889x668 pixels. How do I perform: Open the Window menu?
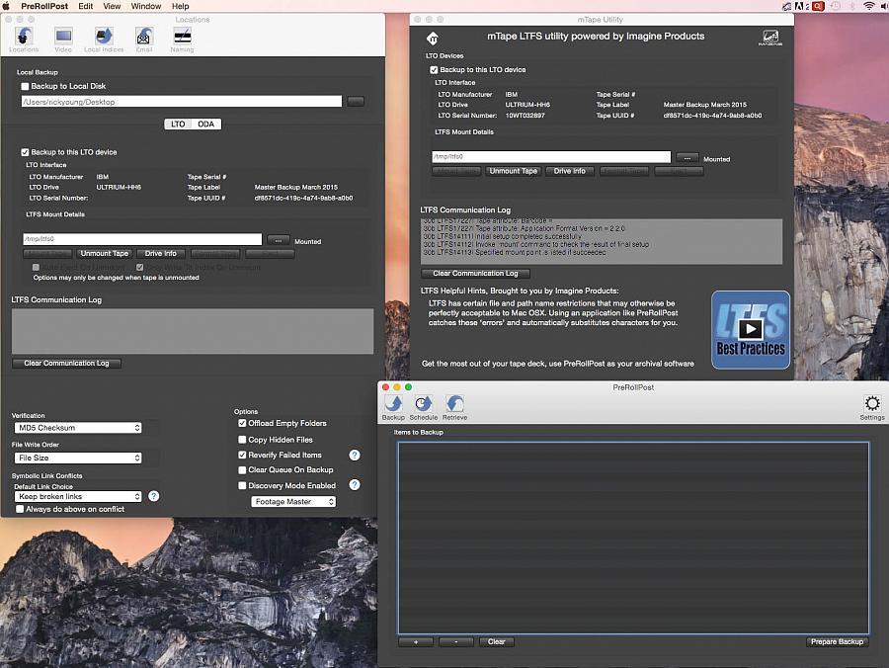tap(146, 6)
